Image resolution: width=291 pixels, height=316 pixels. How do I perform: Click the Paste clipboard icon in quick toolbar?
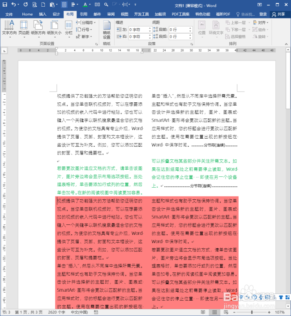pos(52,4)
